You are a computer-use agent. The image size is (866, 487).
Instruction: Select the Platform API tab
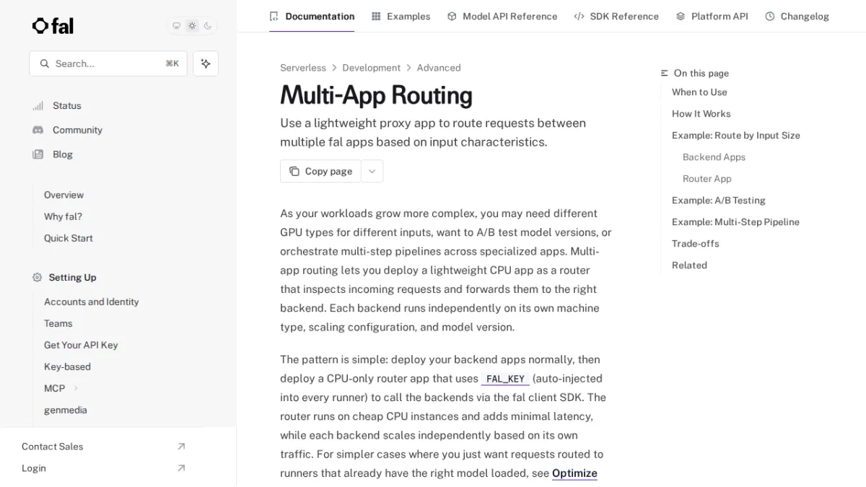pos(712,16)
